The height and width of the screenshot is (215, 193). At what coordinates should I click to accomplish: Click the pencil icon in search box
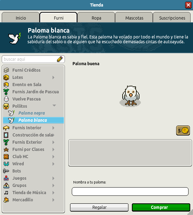point(60,59)
